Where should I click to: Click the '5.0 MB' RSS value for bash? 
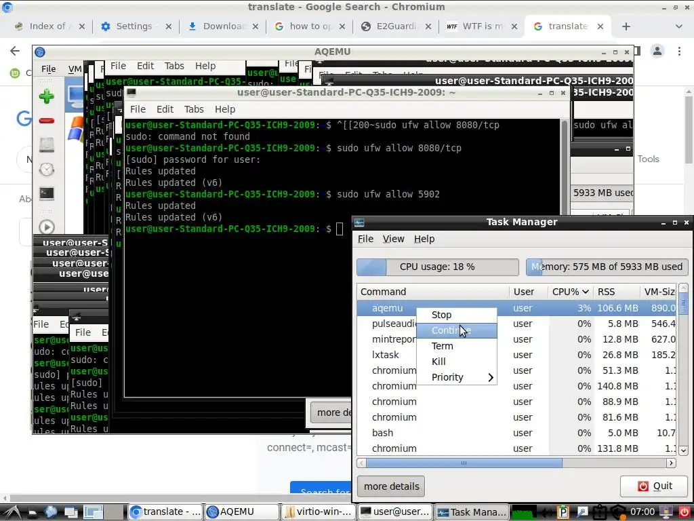pyautogui.click(x=623, y=433)
